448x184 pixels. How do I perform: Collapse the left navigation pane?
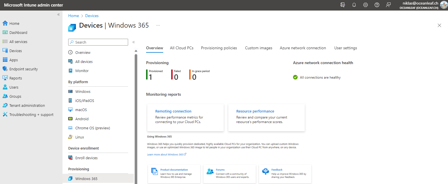58,15
